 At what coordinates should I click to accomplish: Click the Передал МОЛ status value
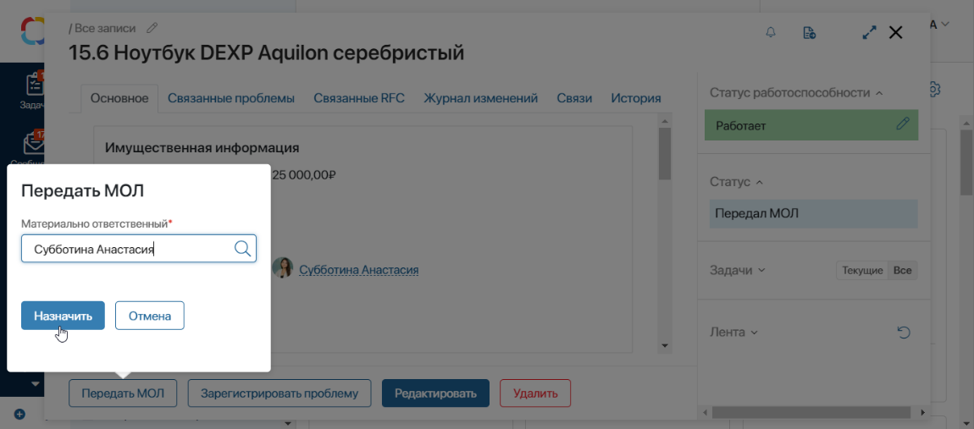click(x=813, y=213)
